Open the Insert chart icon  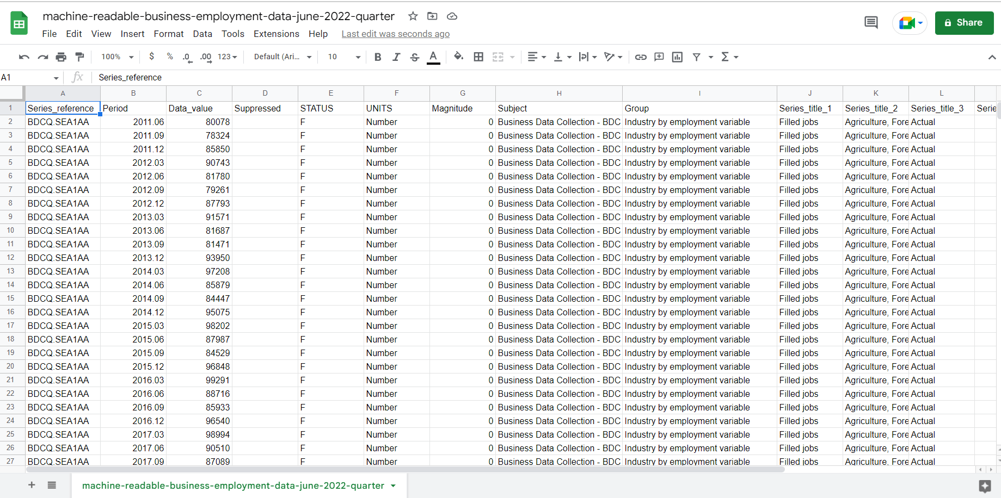(677, 57)
